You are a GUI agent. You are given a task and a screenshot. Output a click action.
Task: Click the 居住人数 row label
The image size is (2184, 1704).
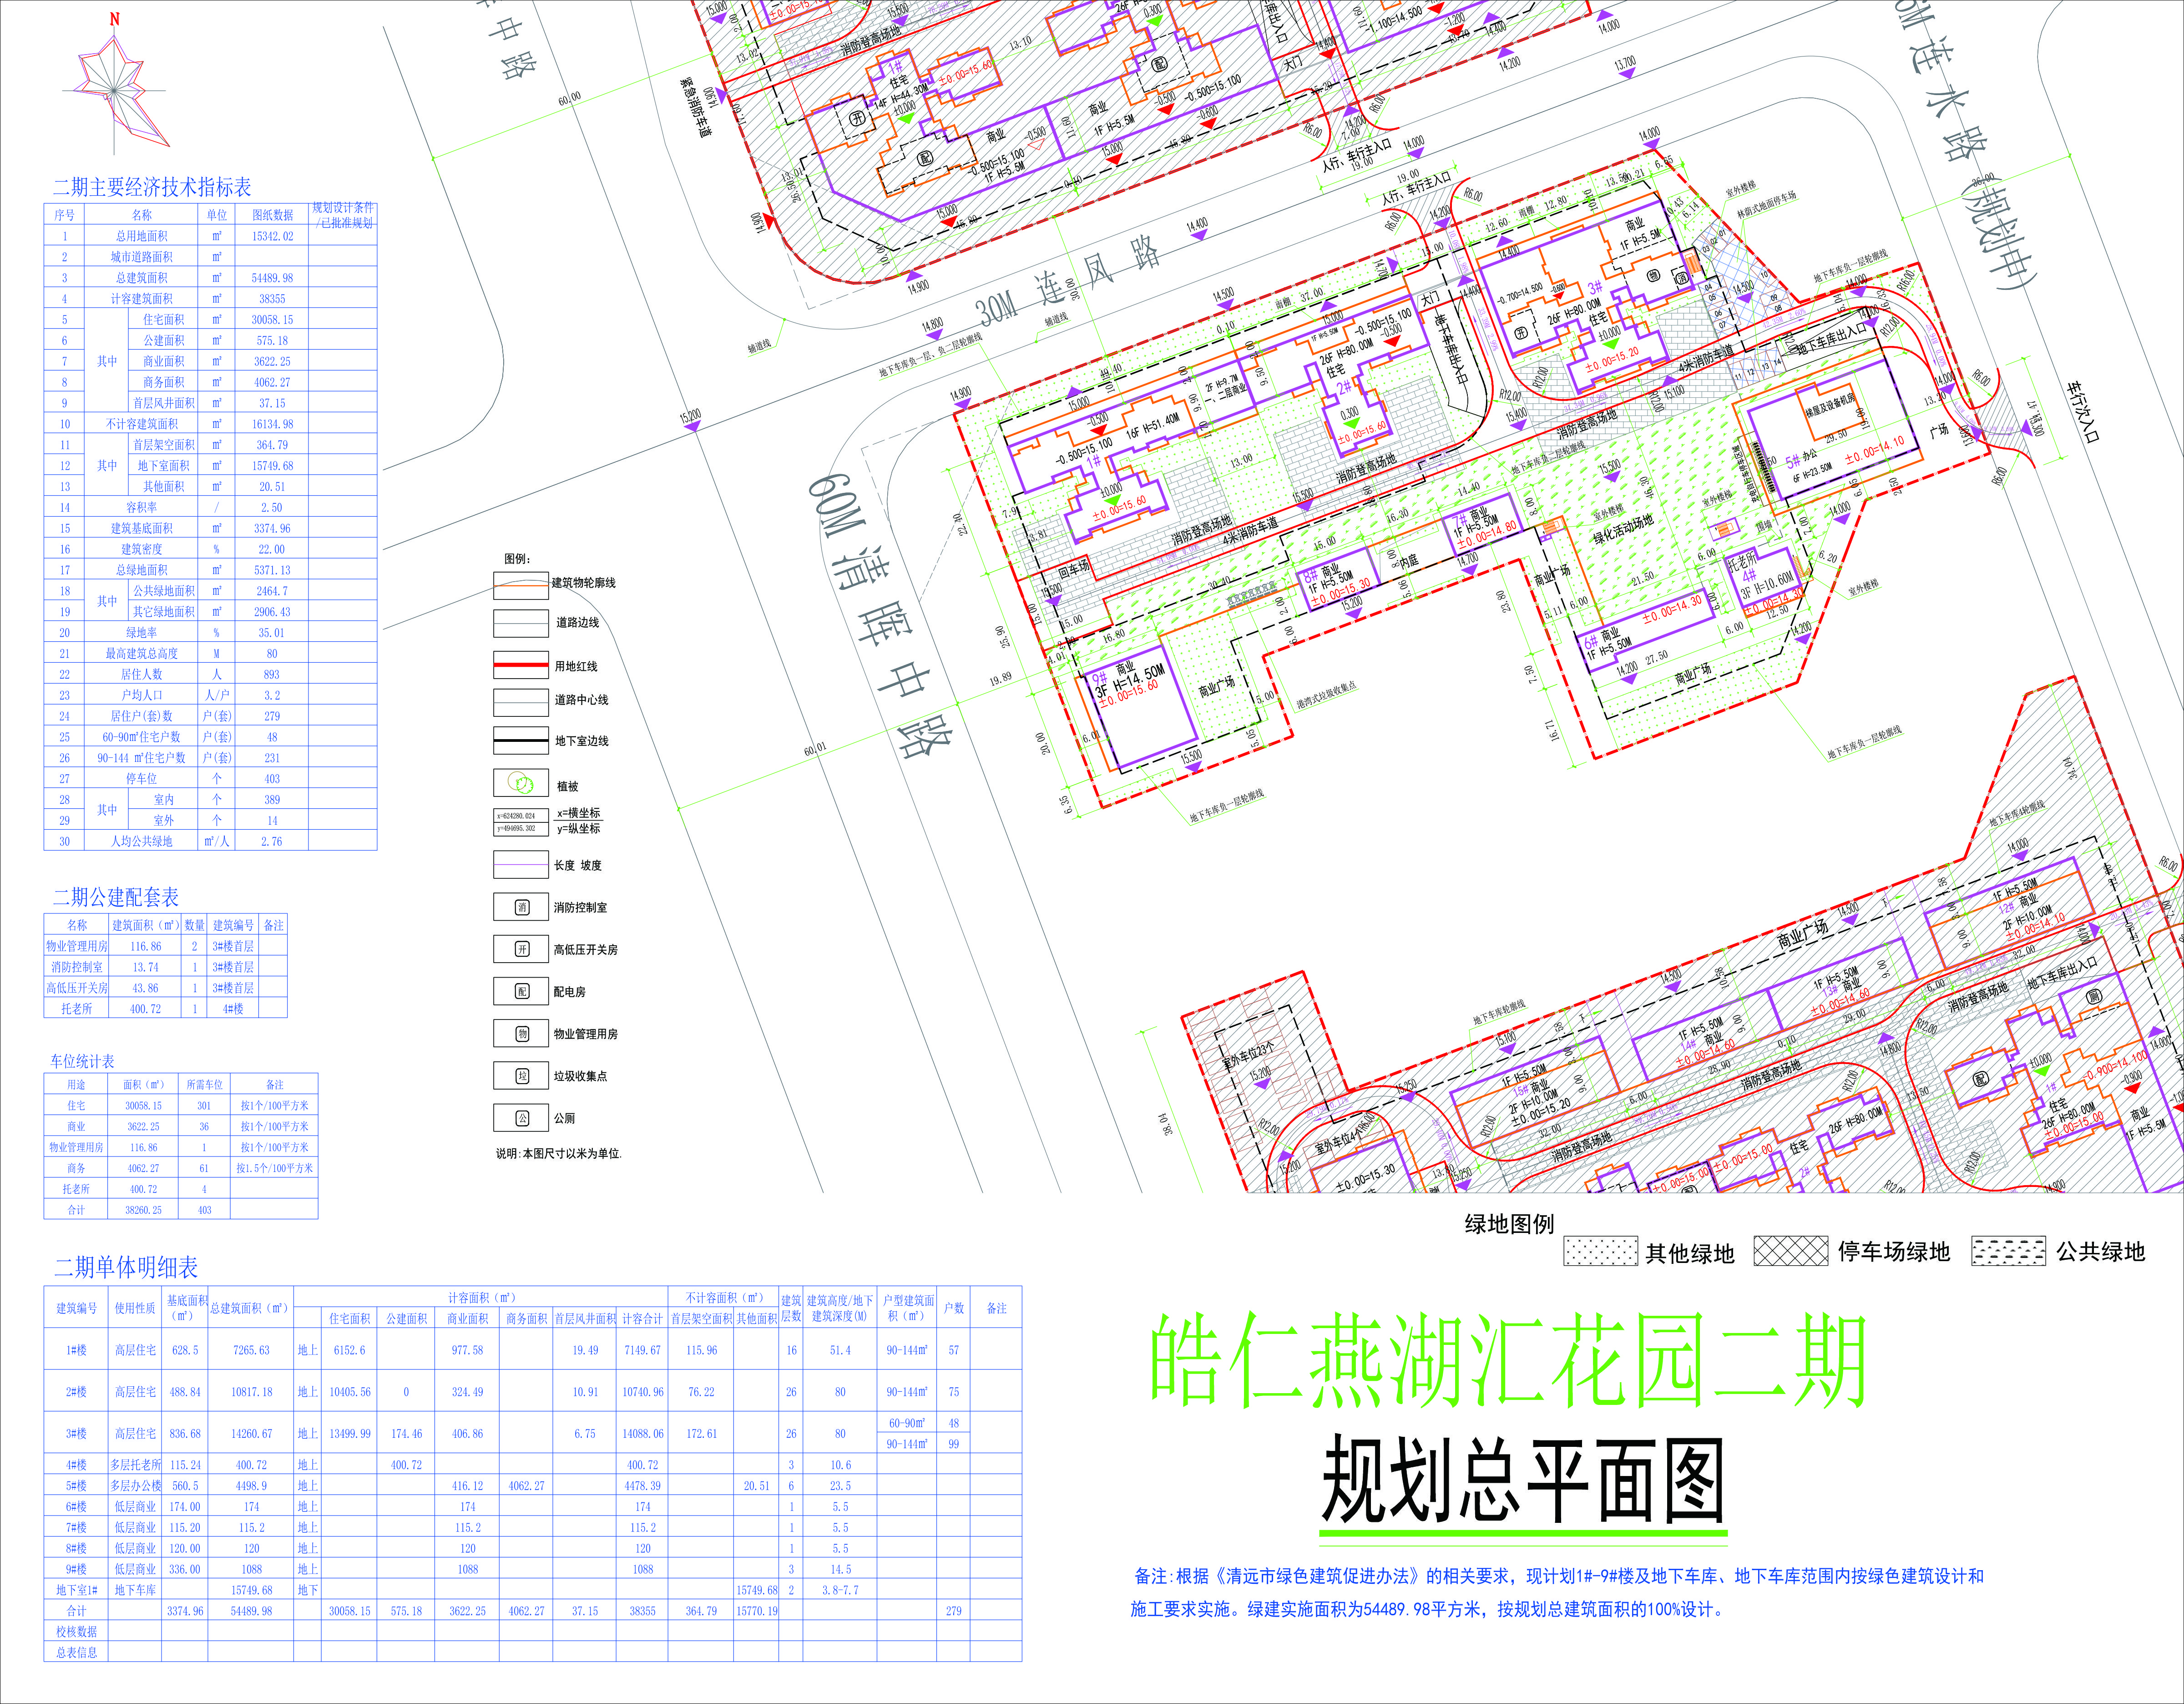coord(141,674)
